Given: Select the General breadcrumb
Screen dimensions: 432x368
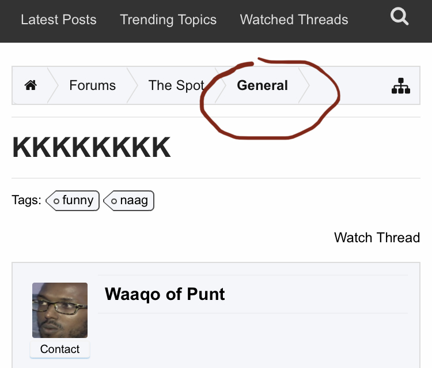Looking at the screenshot, I should click(x=262, y=85).
